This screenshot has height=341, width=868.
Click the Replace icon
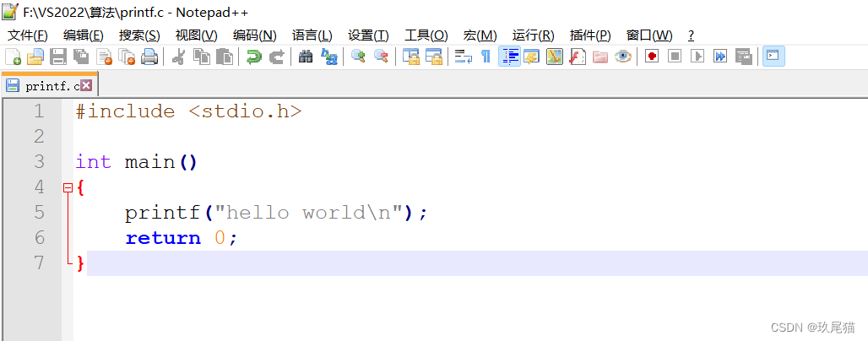328,57
